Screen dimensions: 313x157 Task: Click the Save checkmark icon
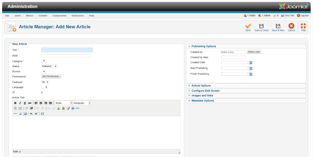(x=248, y=26)
